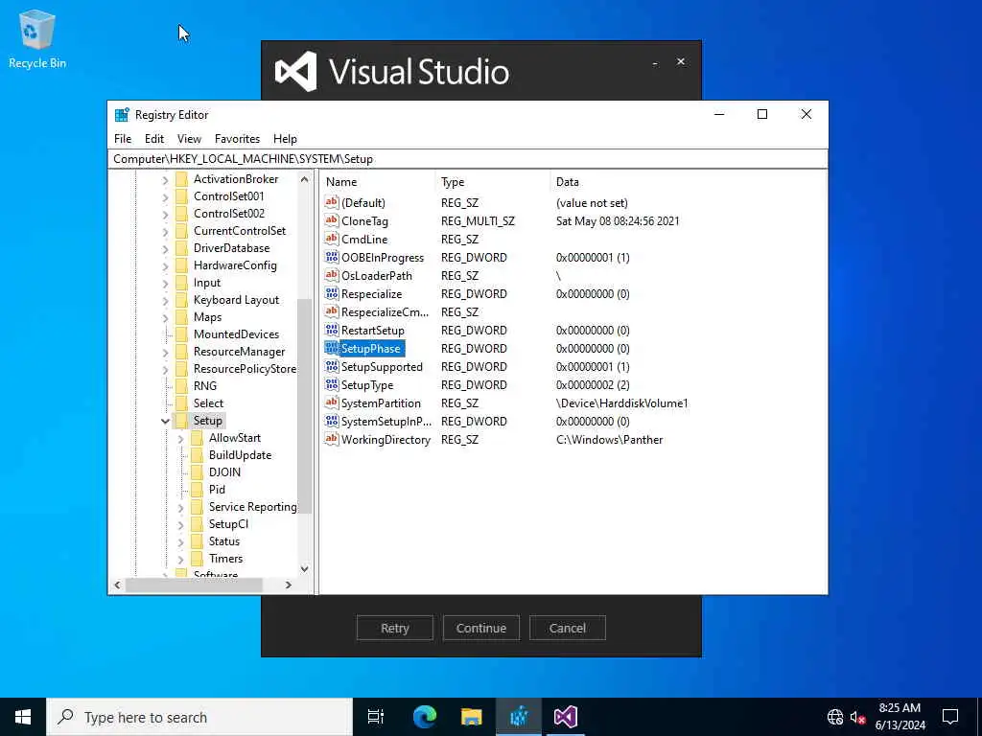Select the RNG key in tree
Viewport: 982px width, 736px height.
point(205,386)
